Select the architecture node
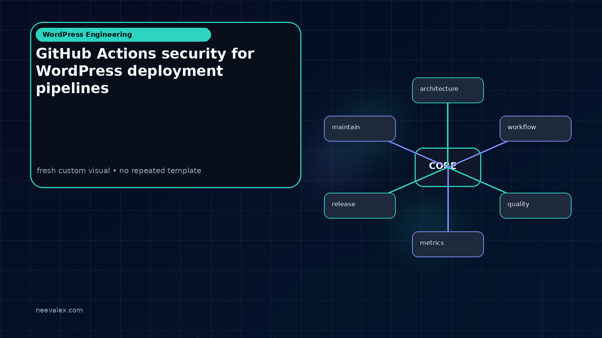 point(448,90)
